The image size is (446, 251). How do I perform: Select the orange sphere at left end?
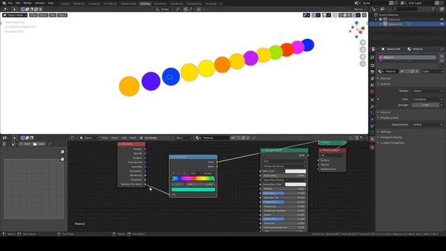tap(129, 86)
